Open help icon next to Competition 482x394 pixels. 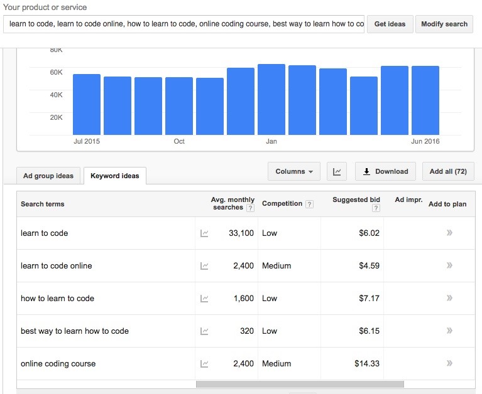(310, 204)
